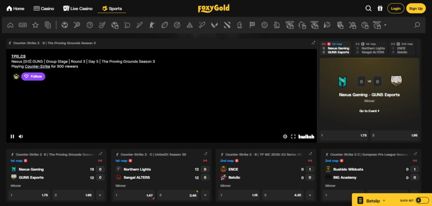This screenshot has width=432, height=206.
Task: Expand more markets on Nexus Gaming card
Action: point(100,195)
